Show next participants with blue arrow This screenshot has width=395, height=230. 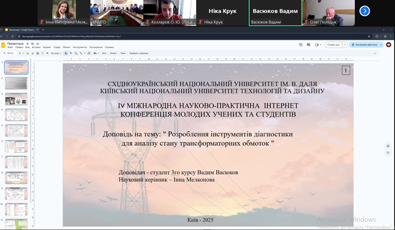tap(364, 11)
